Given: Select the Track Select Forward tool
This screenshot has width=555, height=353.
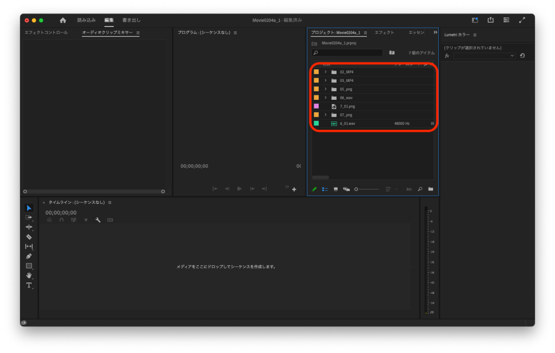Looking at the screenshot, I should [x=29, y=217].
